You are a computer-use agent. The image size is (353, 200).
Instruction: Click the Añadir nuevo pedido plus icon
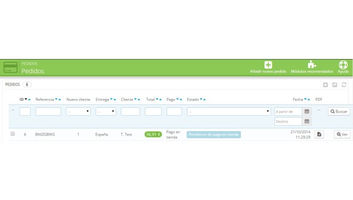point(268,65)
